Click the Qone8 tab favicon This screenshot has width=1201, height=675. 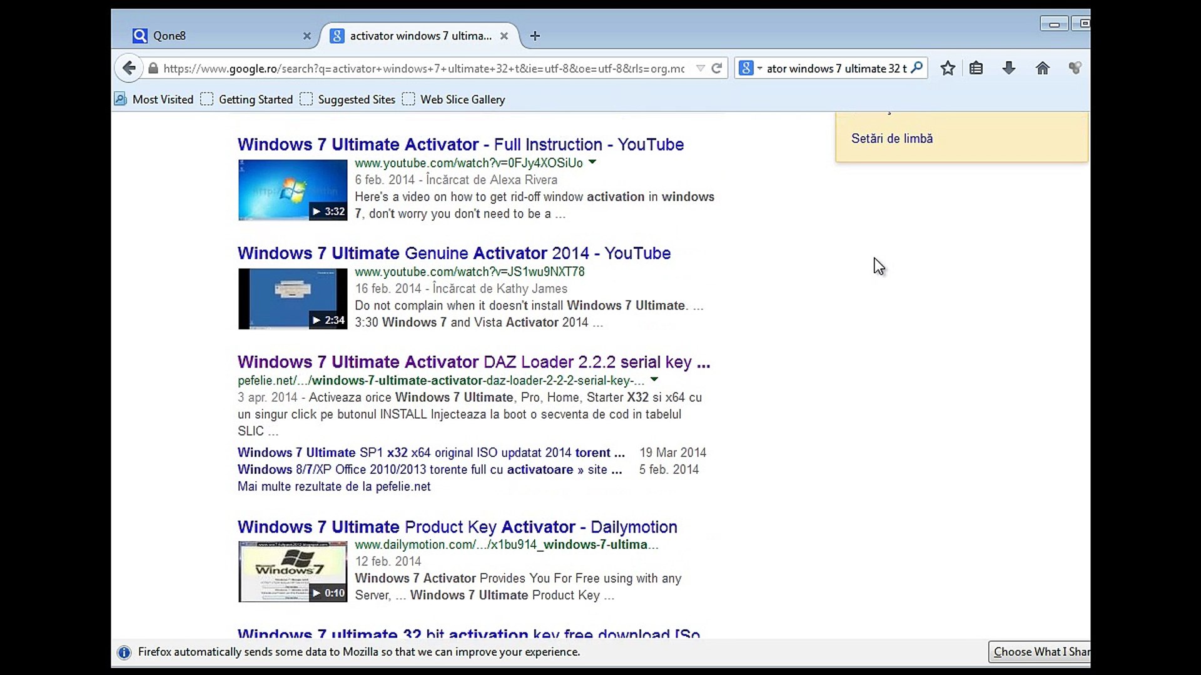click(140, 36)
